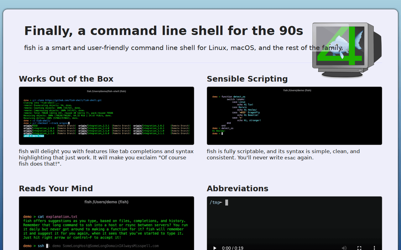Click the "esac" code word in the text
The image size is (401, 250).
290,158
